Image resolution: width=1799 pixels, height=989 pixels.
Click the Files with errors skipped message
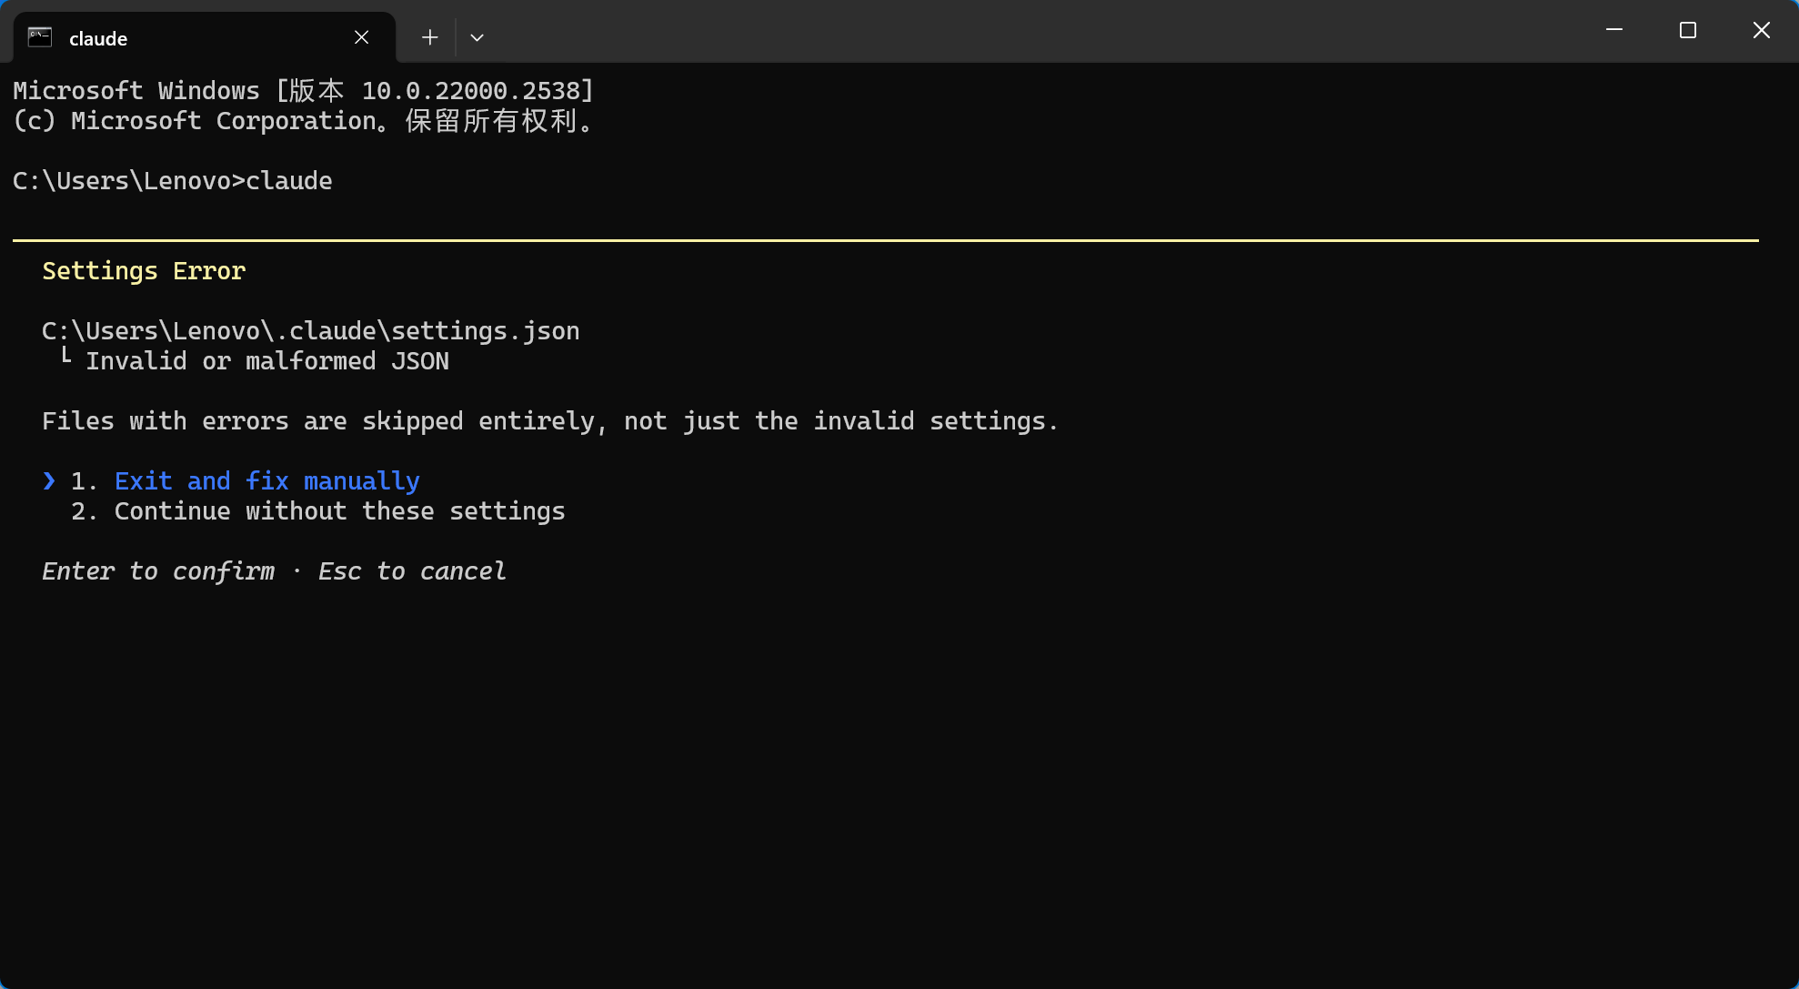(550, 420)
